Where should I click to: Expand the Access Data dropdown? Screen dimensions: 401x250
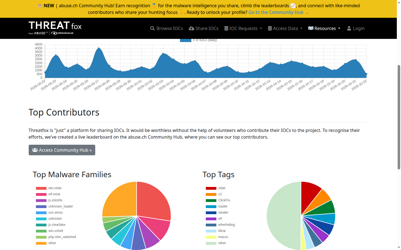click(x=285, y=28)
